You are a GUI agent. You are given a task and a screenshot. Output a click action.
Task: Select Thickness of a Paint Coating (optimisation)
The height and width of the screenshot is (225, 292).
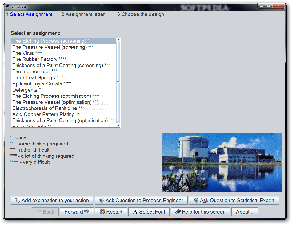(63, 121)
